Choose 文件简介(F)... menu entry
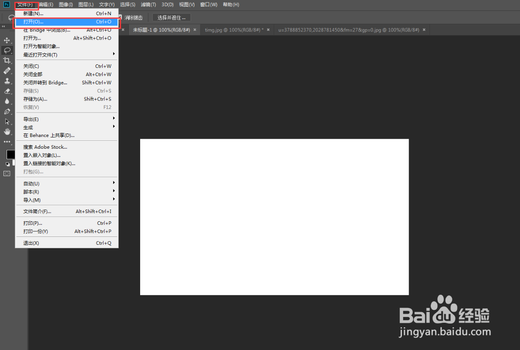The height and width of the screenshot is (350, 520). tap(67, 211)
